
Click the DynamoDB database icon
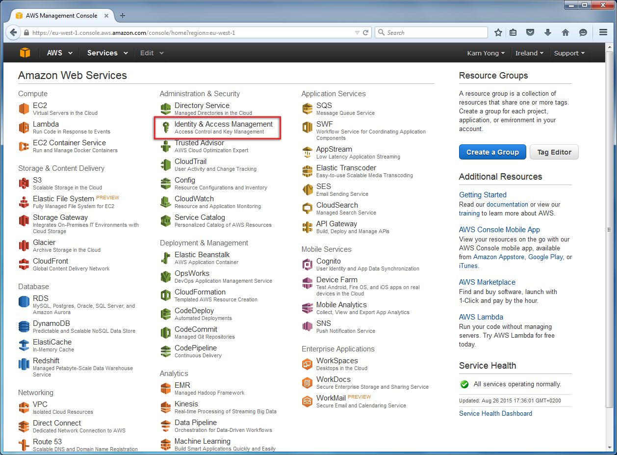(x=24, y=326)
